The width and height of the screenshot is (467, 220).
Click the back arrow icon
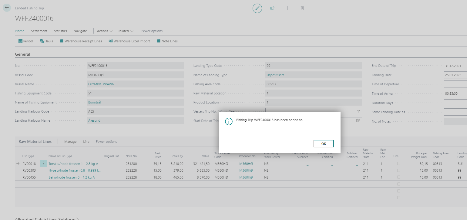7,8
